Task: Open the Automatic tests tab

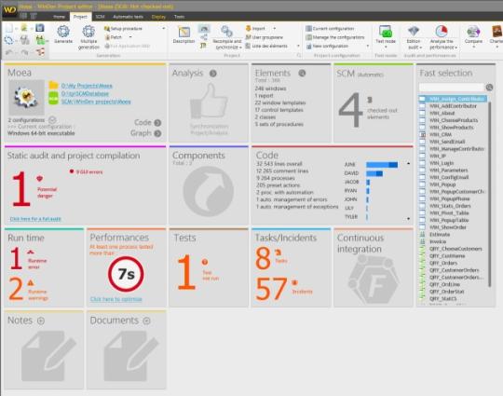Action: 128,17
